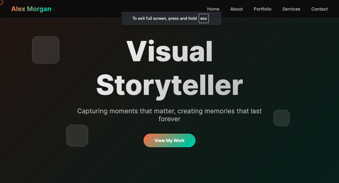Image resolution: width=339 pixels, height=183 pixels.
Task: Open the Services nav link
Action: [291, 9]
